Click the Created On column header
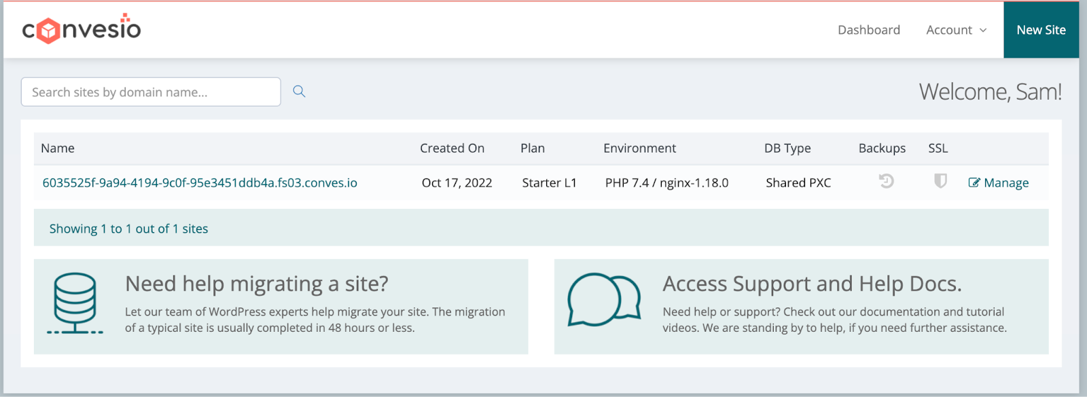This screenshot has height=397, width=1087. [452, 148]
